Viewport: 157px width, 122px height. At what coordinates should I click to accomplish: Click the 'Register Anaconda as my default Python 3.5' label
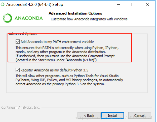(54, 70)
